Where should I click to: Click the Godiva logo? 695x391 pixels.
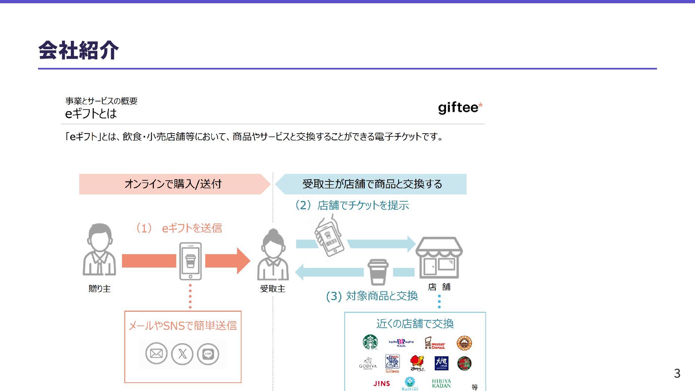click(368, 363)
